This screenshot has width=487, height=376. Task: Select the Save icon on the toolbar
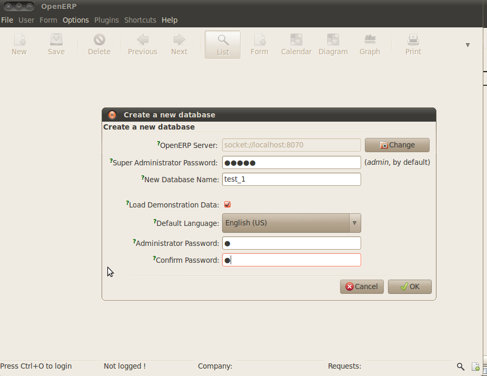click(x=56, y=44)
